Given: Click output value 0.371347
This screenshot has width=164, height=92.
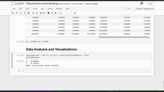Looking at the screenshot, I should (35, 63).
